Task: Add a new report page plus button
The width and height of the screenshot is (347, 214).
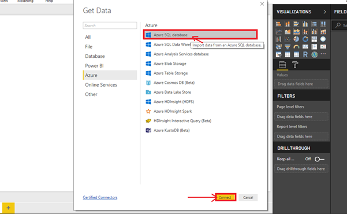Action: point(9,208)
